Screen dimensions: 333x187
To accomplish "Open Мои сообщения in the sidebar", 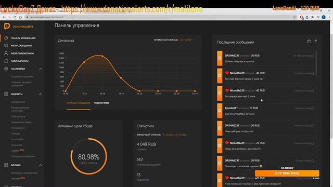I will coord(21,46).
